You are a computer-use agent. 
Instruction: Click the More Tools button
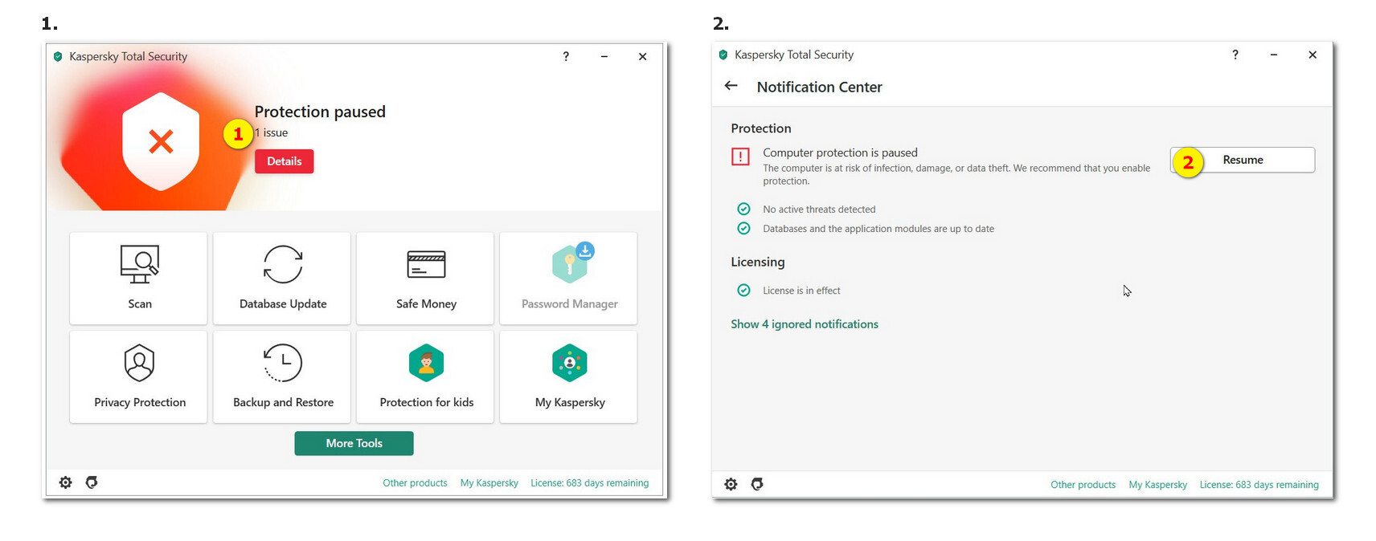point(354,443)
